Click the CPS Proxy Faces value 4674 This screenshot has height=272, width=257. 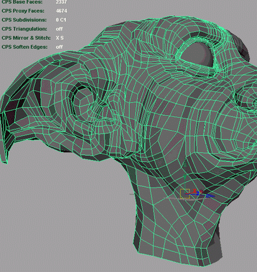(61, 11)
